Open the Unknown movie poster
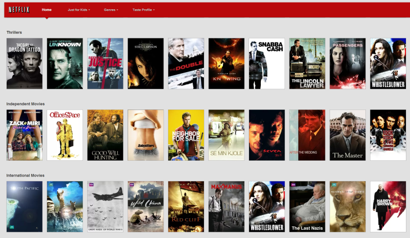Viewport: 410px width, 238px height. point(65,63)
